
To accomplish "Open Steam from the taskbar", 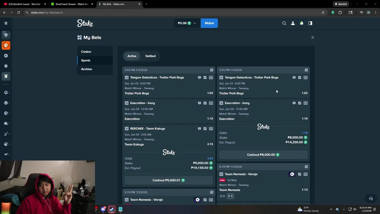I will (x=112, y=209).
